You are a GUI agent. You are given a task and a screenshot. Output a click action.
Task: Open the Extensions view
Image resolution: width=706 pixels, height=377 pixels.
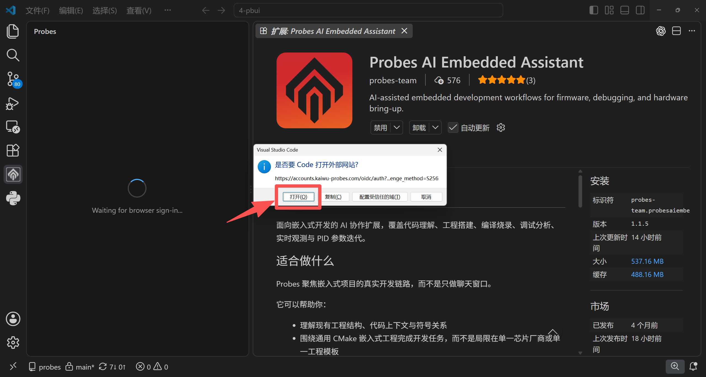click(13, 150)
